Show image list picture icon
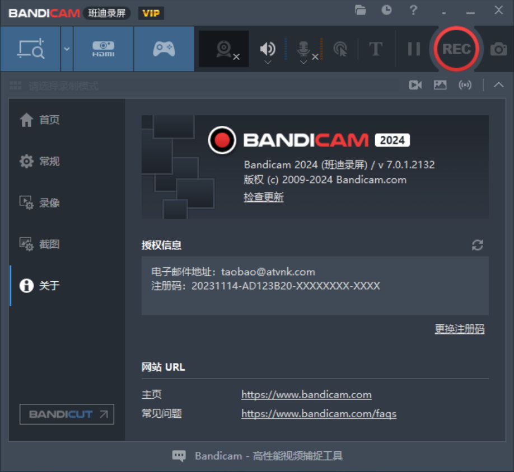514x472 pixels. 440,85
